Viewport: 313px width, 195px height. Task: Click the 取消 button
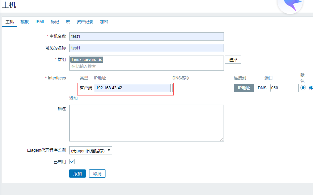click(x=97, y=174)
